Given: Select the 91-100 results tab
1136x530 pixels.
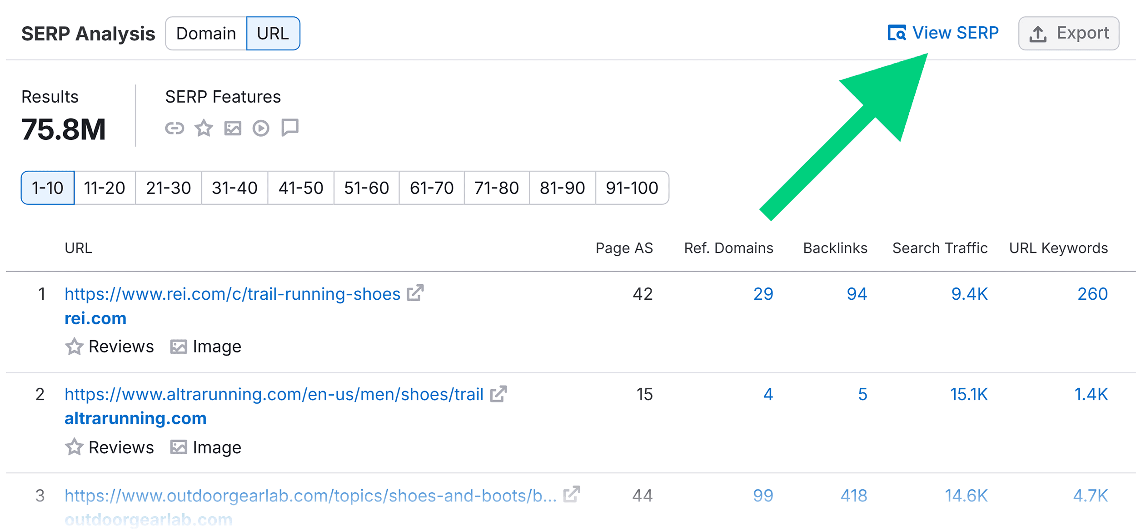Looking at the screenshot, I should 632,188.
